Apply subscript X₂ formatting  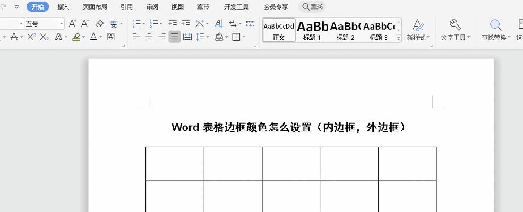(45, 37)
